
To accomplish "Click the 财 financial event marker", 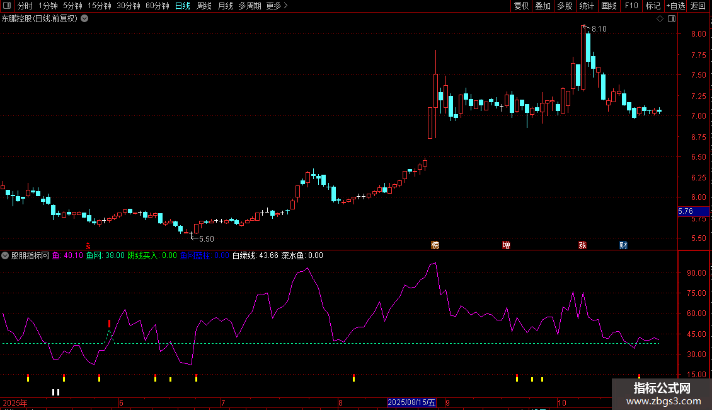I will point(623,245).
